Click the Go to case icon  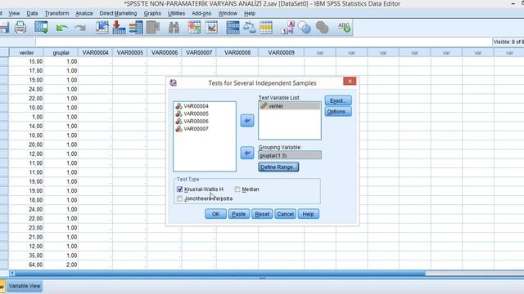[x=102, y=27]
